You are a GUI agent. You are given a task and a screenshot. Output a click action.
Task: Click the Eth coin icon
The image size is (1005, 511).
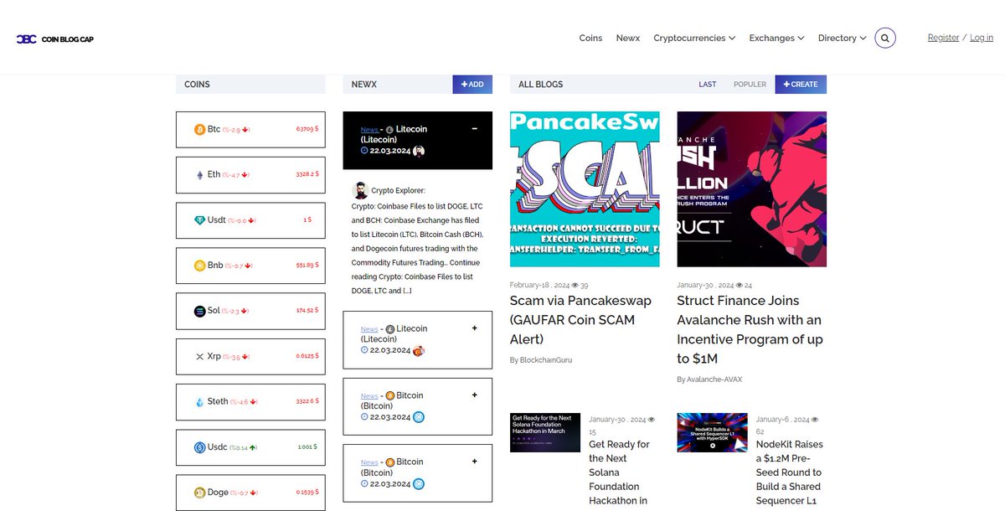(x=199, y=175)
